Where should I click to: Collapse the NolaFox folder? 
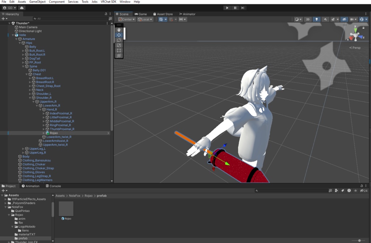5,207
